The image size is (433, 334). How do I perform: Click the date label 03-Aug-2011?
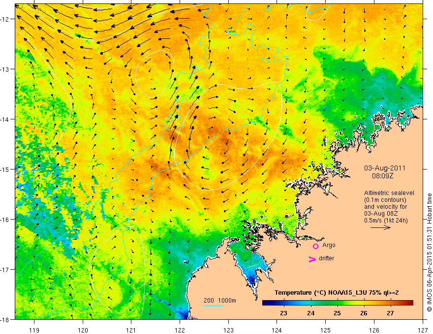[385, 168]
